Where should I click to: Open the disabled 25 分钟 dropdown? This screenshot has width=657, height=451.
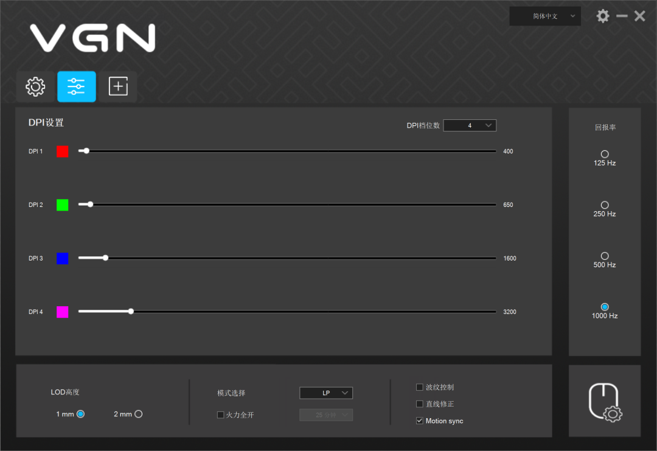[326, 415]
